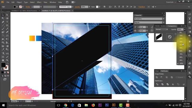This screenshot has width=192, height=108.
Task: Select the Direct Selection tool
Action: coord(7,15)
